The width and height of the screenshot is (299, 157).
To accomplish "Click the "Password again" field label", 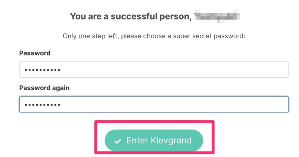I will (x=44, y=88).
